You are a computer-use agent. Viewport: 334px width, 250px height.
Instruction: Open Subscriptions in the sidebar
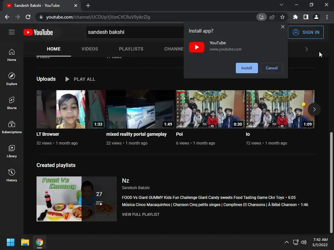pyautogui.click(x=12, y=127)
